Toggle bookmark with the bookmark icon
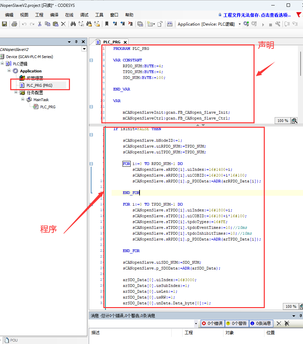 click(107, 24)
